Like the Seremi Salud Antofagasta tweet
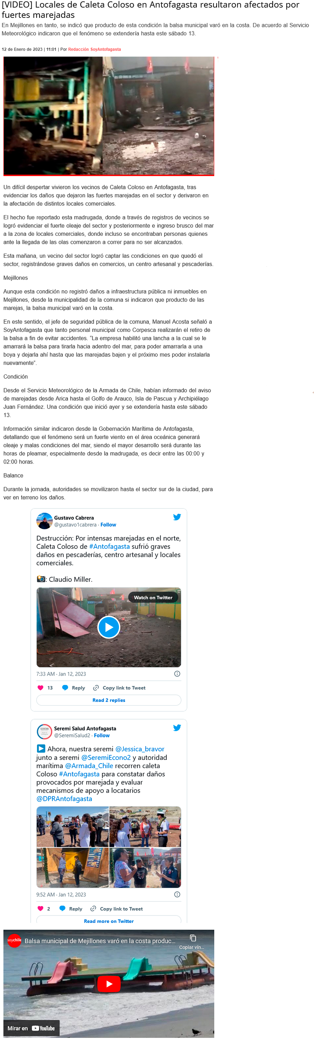 (40, 908)
